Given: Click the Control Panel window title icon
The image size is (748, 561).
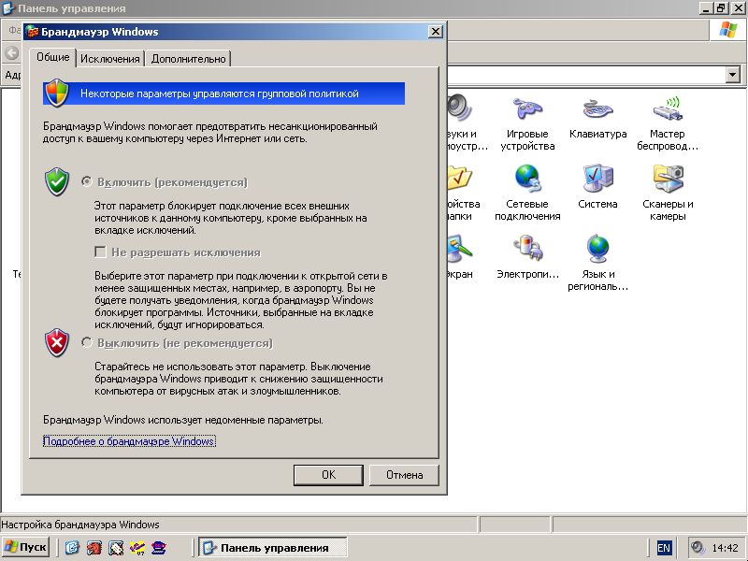Looking at the screenshot, I should 8,8.
